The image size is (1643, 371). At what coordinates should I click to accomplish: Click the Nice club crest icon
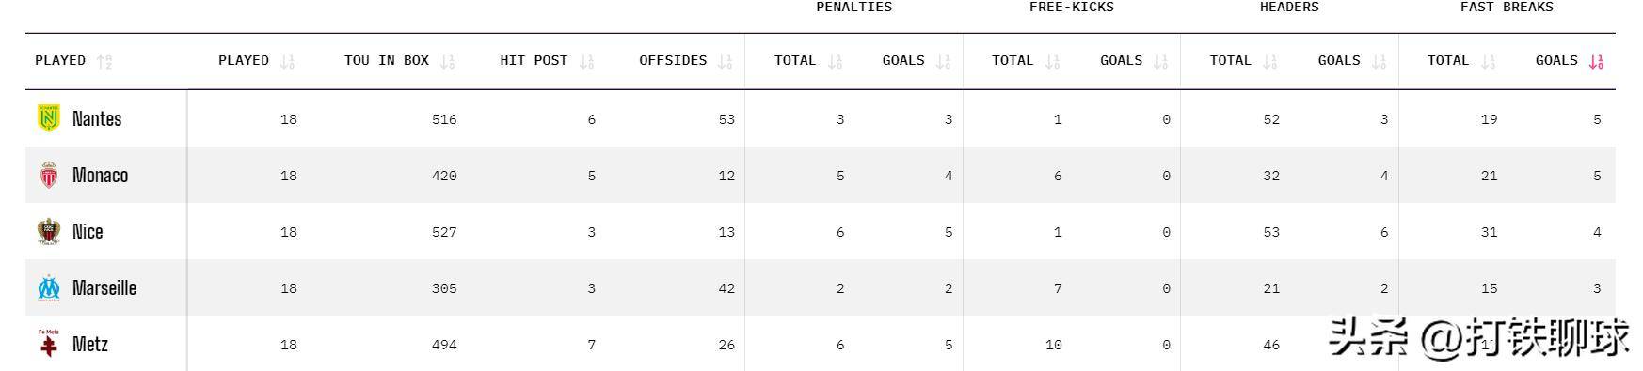[48, 231]
